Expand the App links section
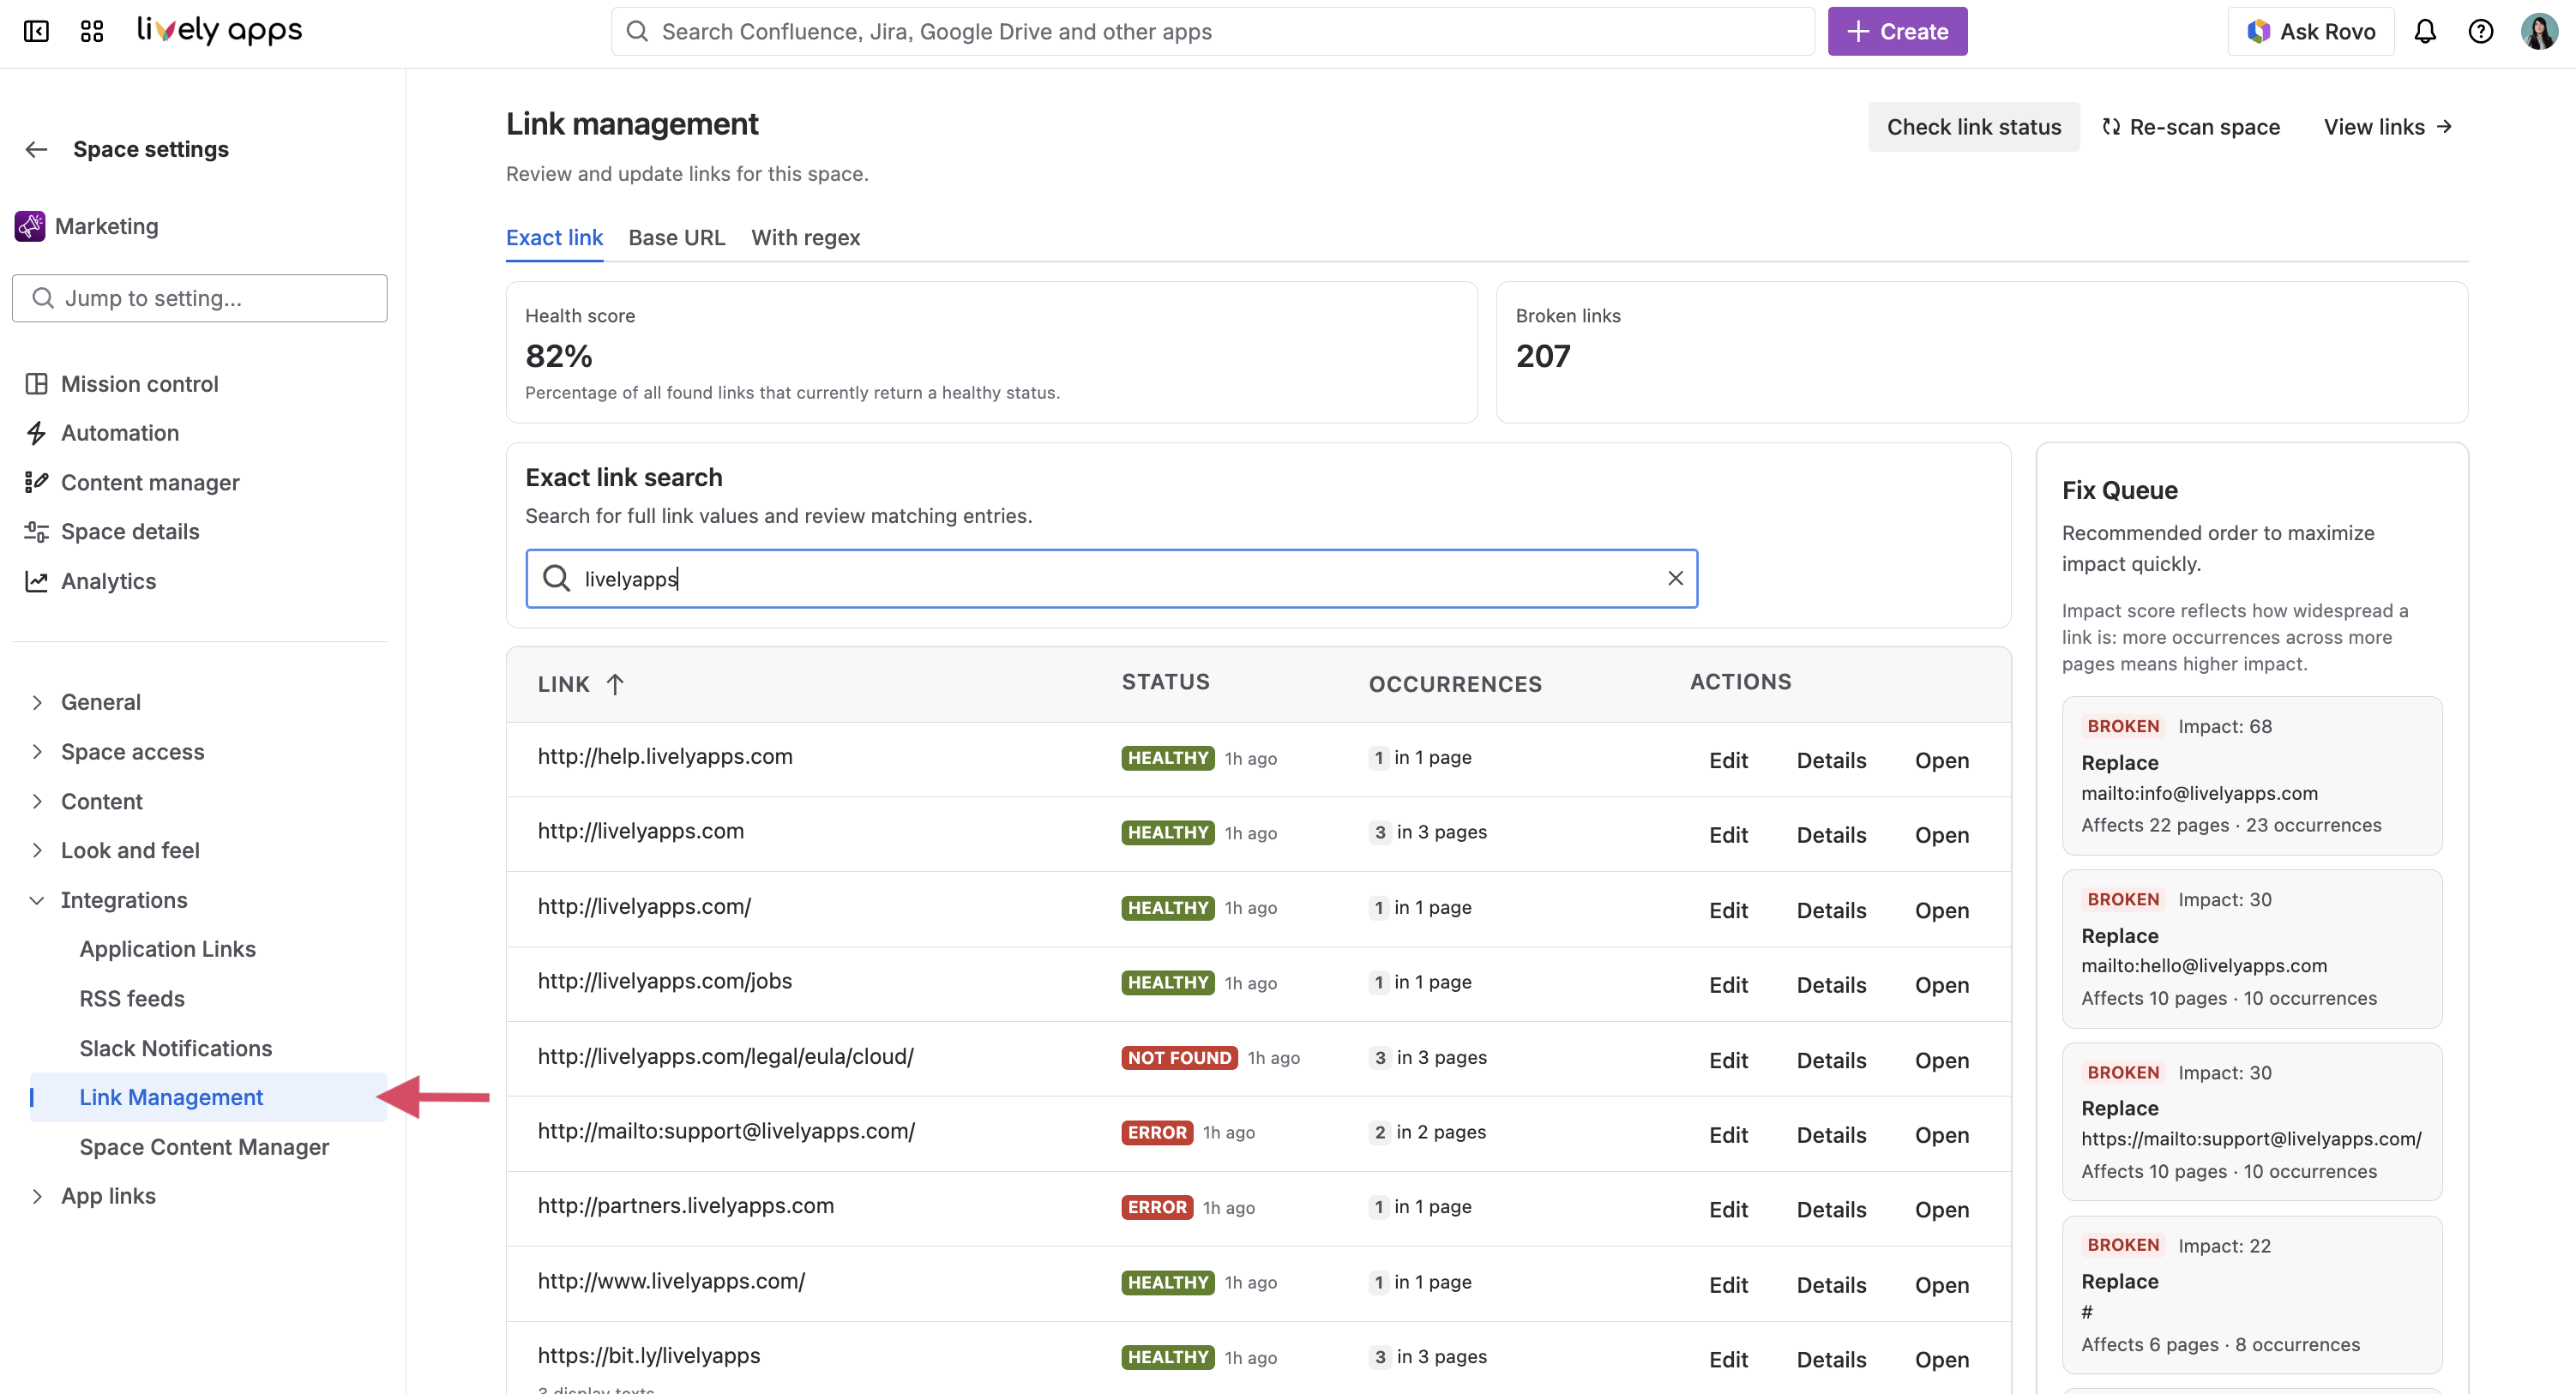This screenshot has height=1394, width=2576. (x=37, y=1196)
